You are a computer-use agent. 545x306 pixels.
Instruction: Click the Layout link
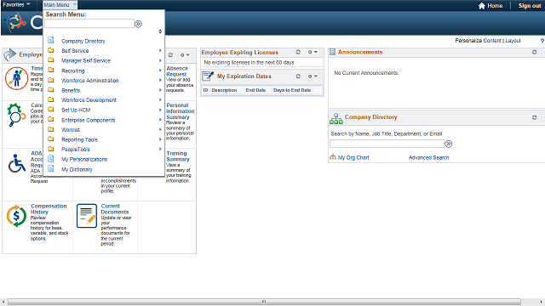pos(513,41)
